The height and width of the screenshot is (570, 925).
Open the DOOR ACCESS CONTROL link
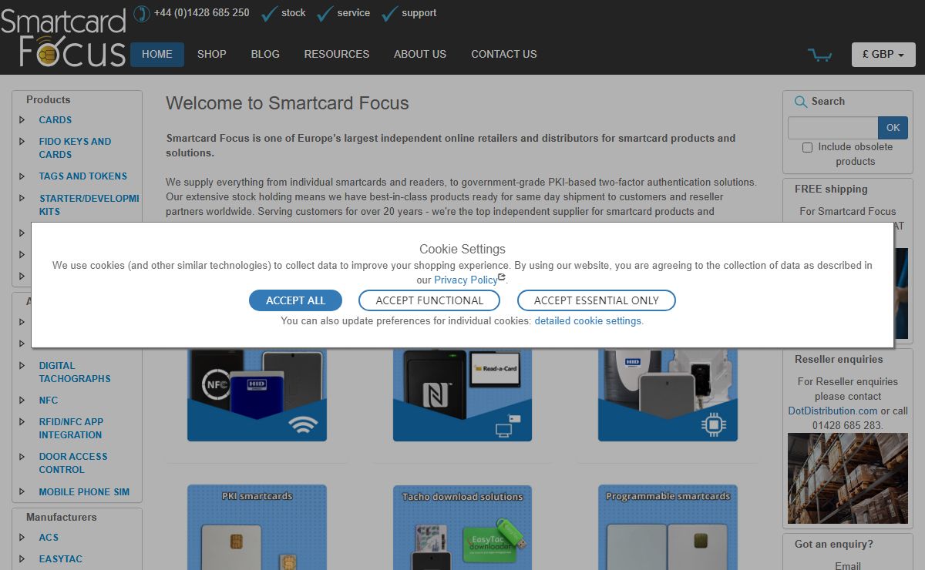73,463
